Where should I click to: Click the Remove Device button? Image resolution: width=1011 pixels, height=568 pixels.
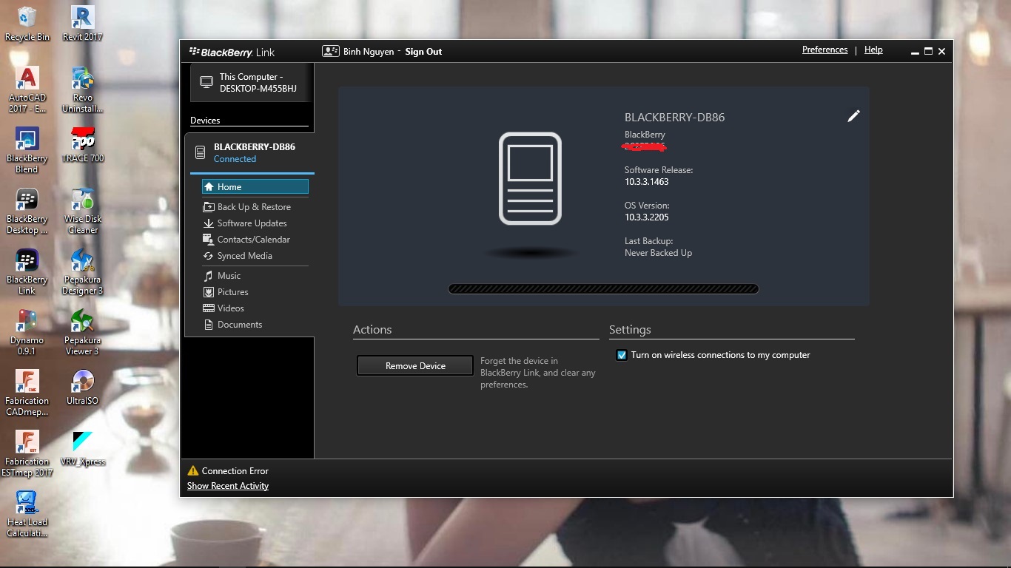click(x=415, y=365)
